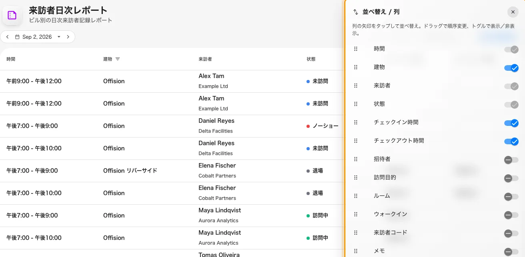Click the sort arrows icon in the panel title

(356, 12)
